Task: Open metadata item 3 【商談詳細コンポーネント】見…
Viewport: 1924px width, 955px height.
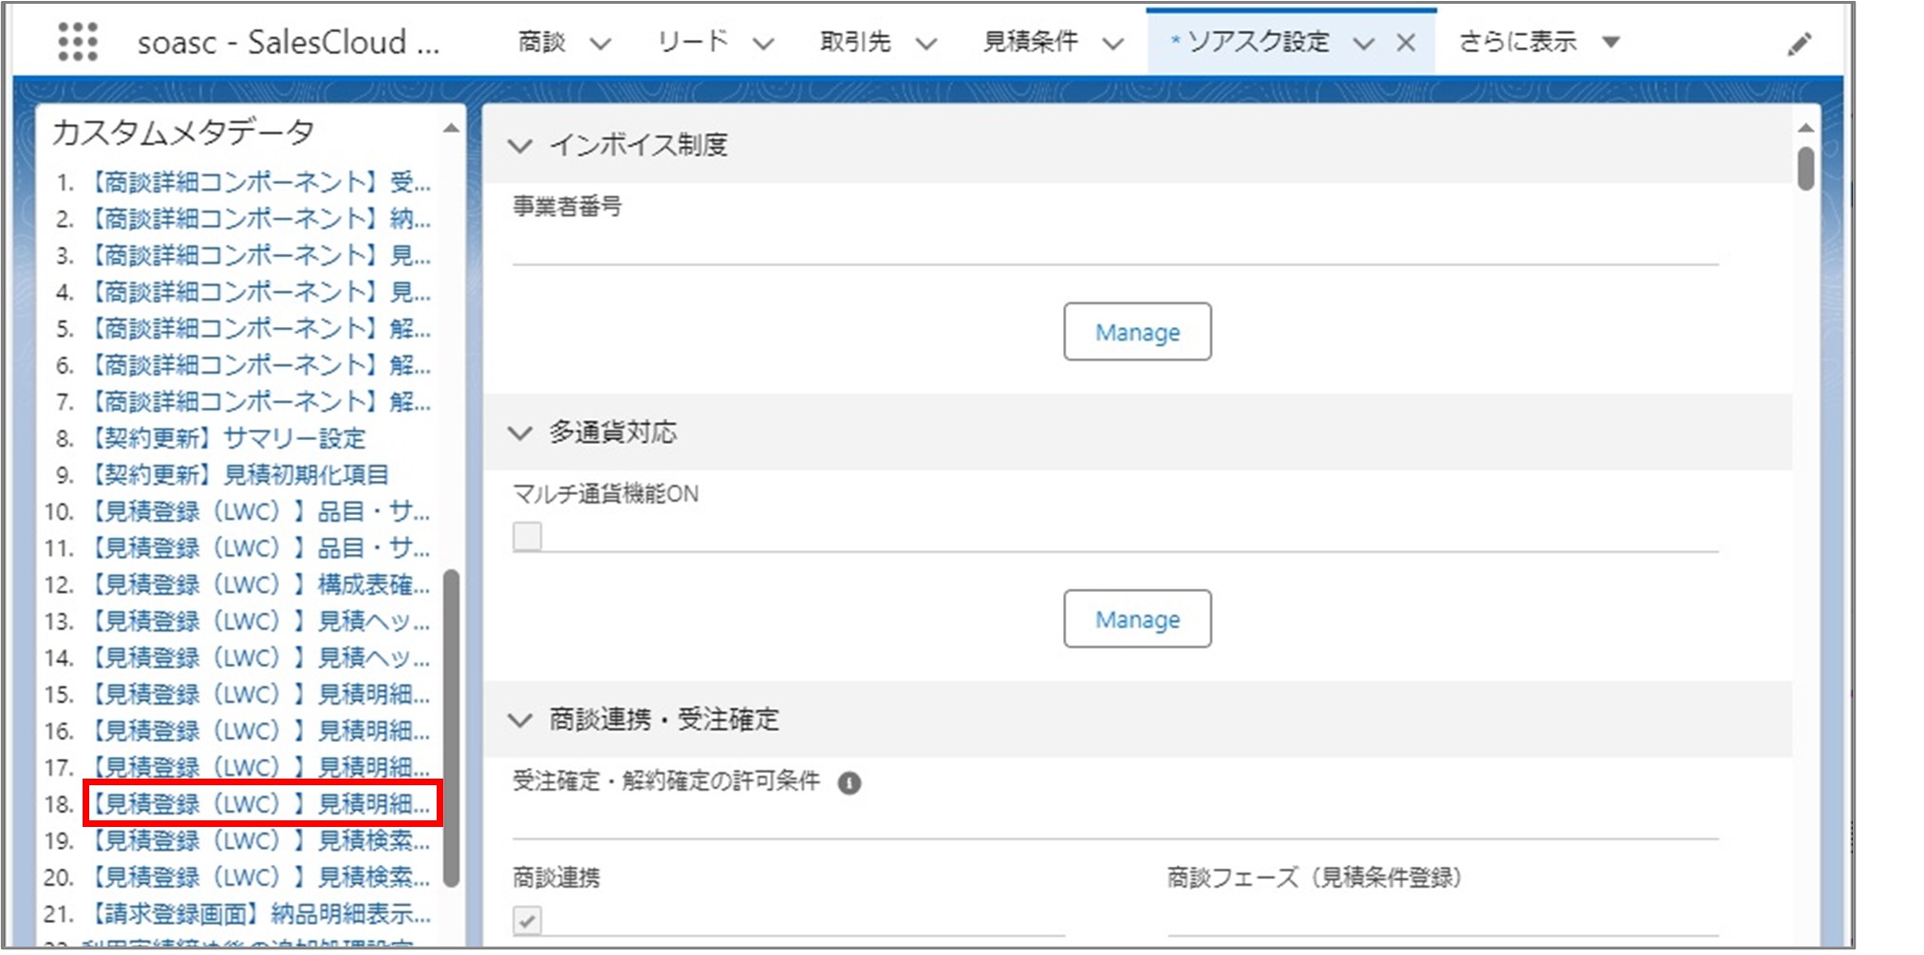Action: tap(260, 255)
